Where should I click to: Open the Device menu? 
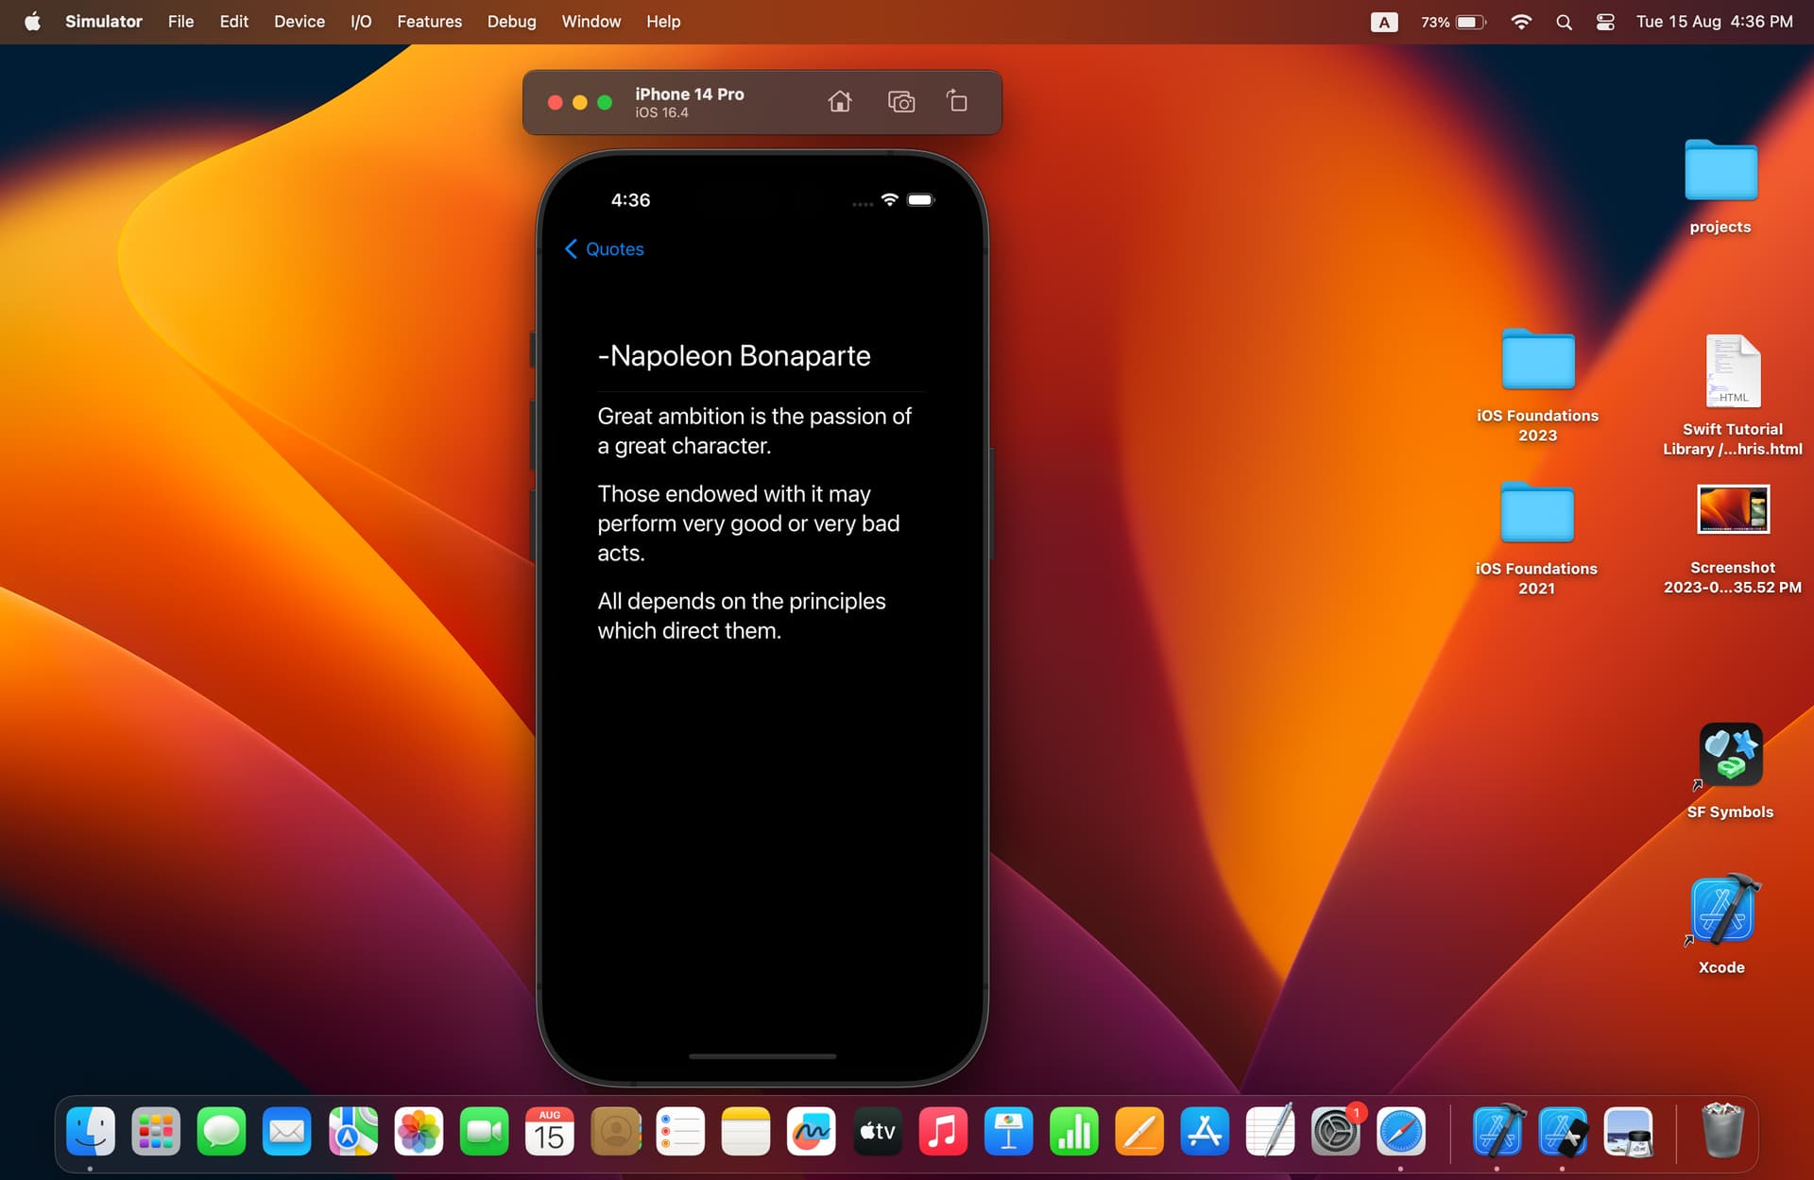coord(299,21)
